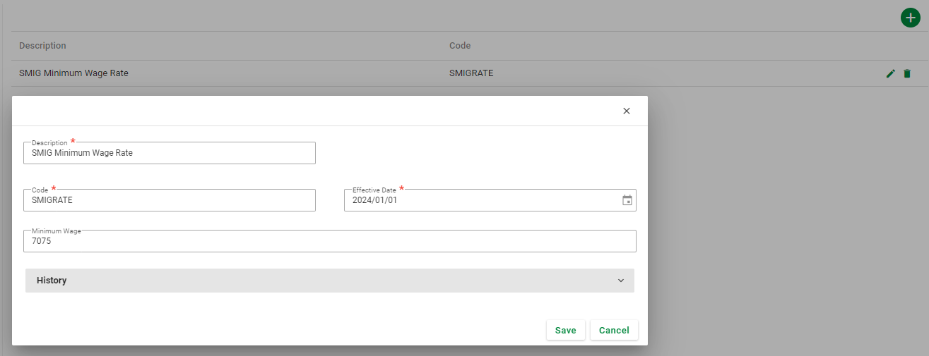Sort by the Description column header
Screen dimensions: 929x356
pos(42,46)
